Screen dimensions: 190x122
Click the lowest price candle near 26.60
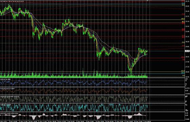click(x=131, y=73)
